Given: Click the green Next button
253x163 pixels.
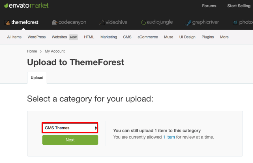Looking at the screenshot, I should pos(70,140).
